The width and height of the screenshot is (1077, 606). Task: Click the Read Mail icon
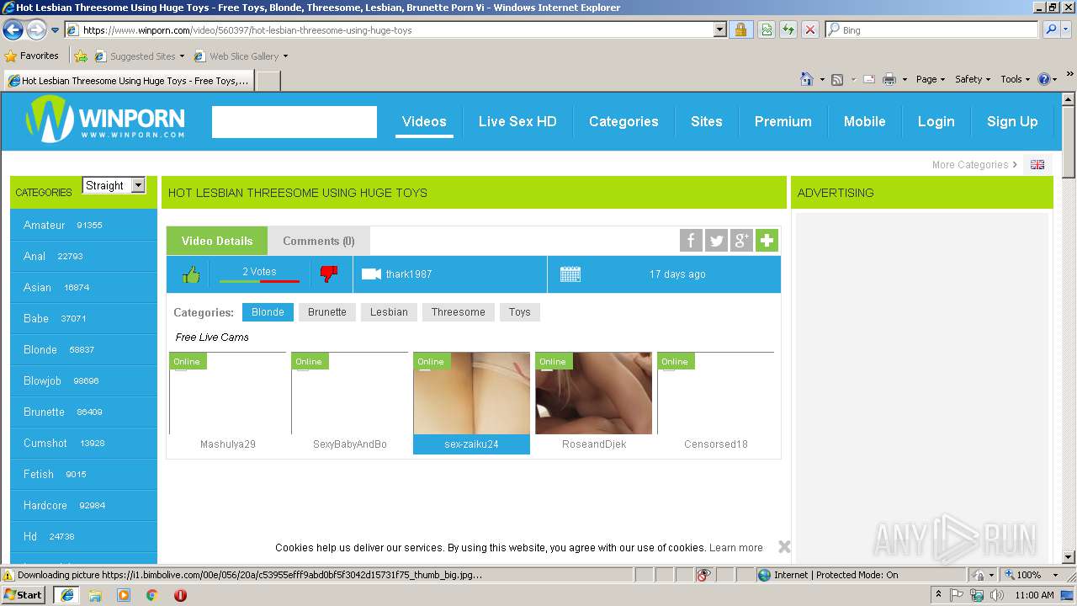coord(868,79)
